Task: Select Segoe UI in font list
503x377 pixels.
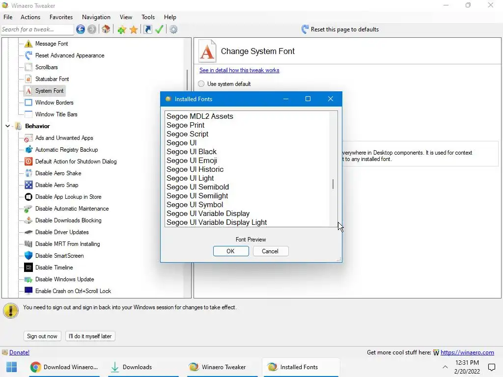Action: tap(181, 143)
